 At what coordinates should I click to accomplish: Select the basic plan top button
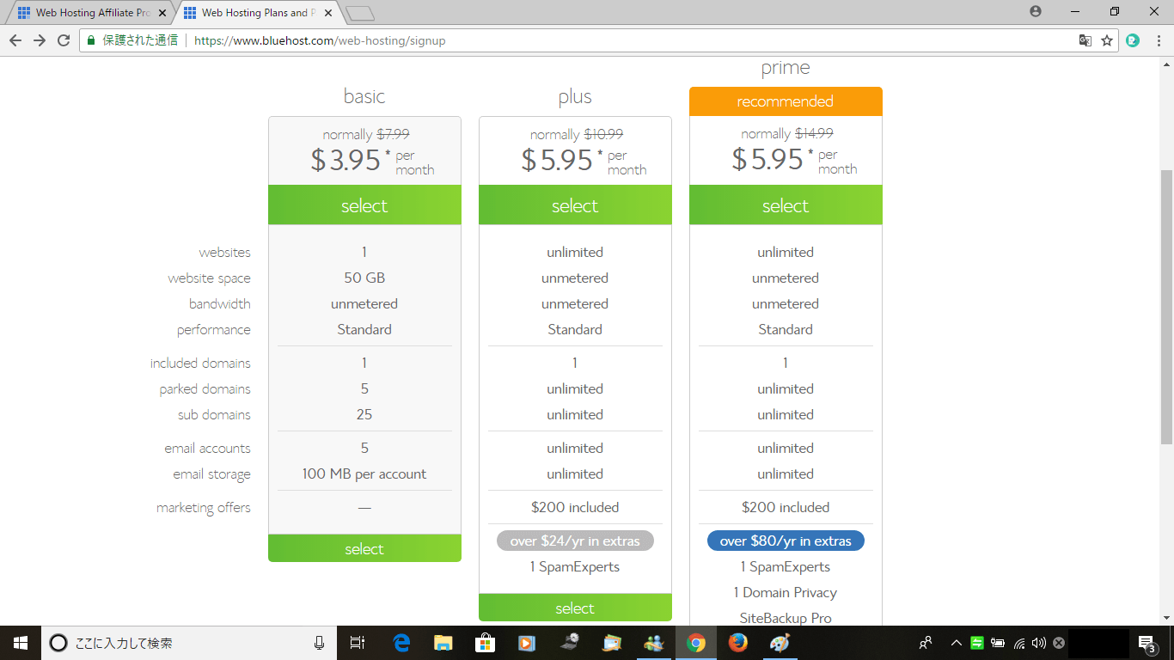click(364, 205)
